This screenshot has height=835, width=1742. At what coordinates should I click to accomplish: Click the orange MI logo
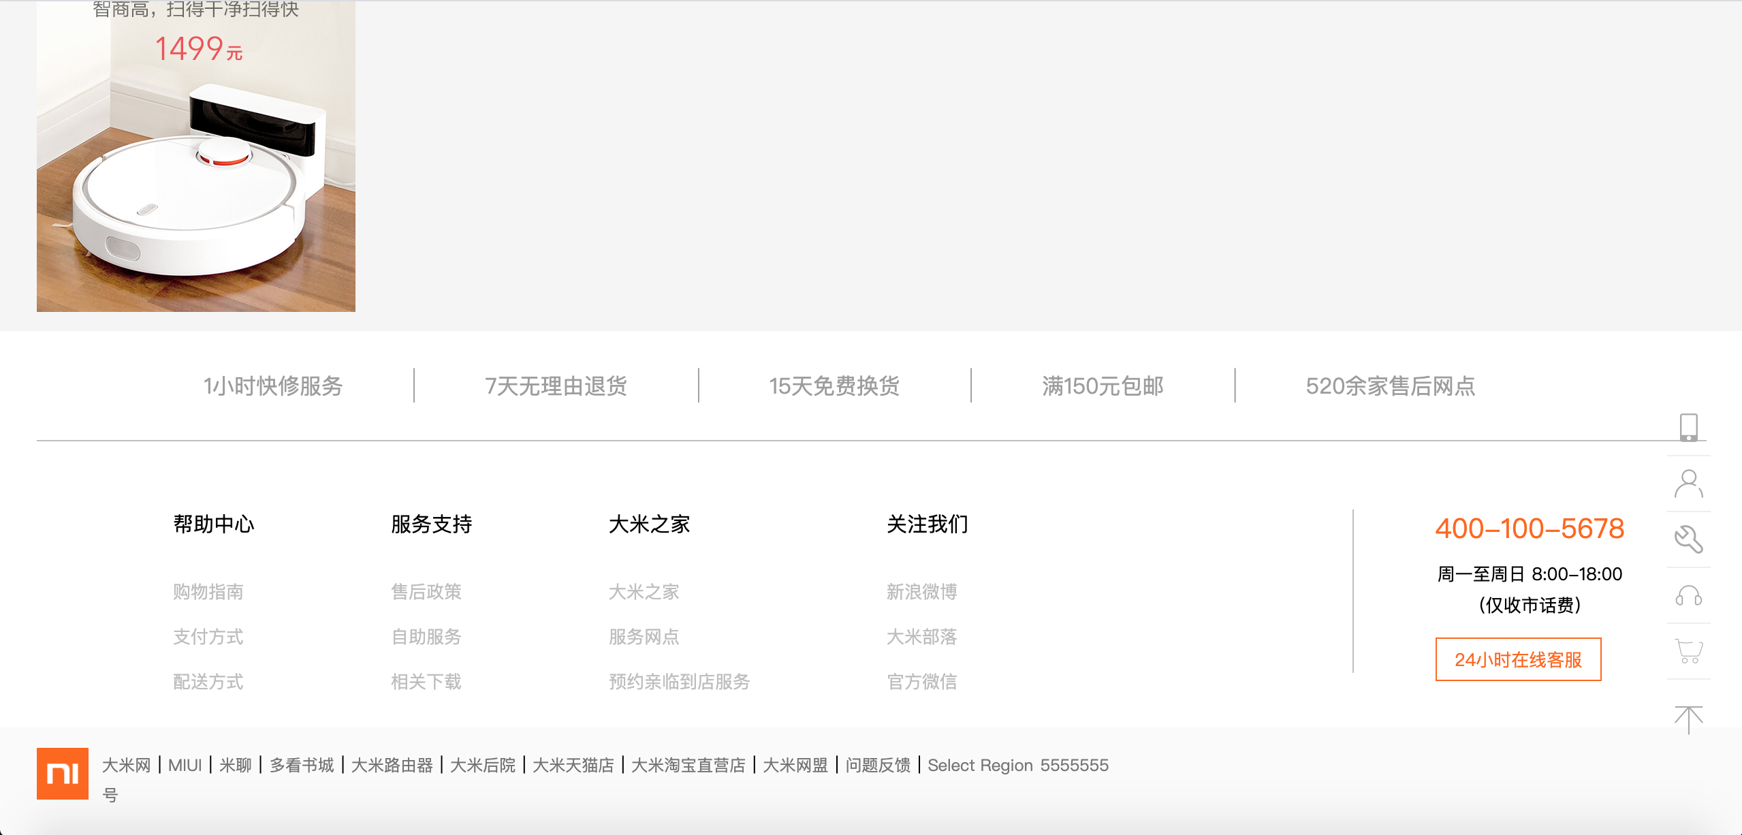click(x=63, y=773)
